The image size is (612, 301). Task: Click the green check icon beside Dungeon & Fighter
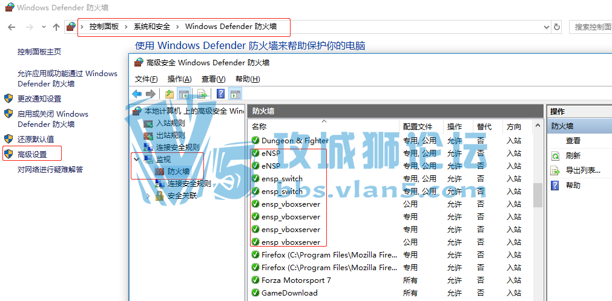255,140
